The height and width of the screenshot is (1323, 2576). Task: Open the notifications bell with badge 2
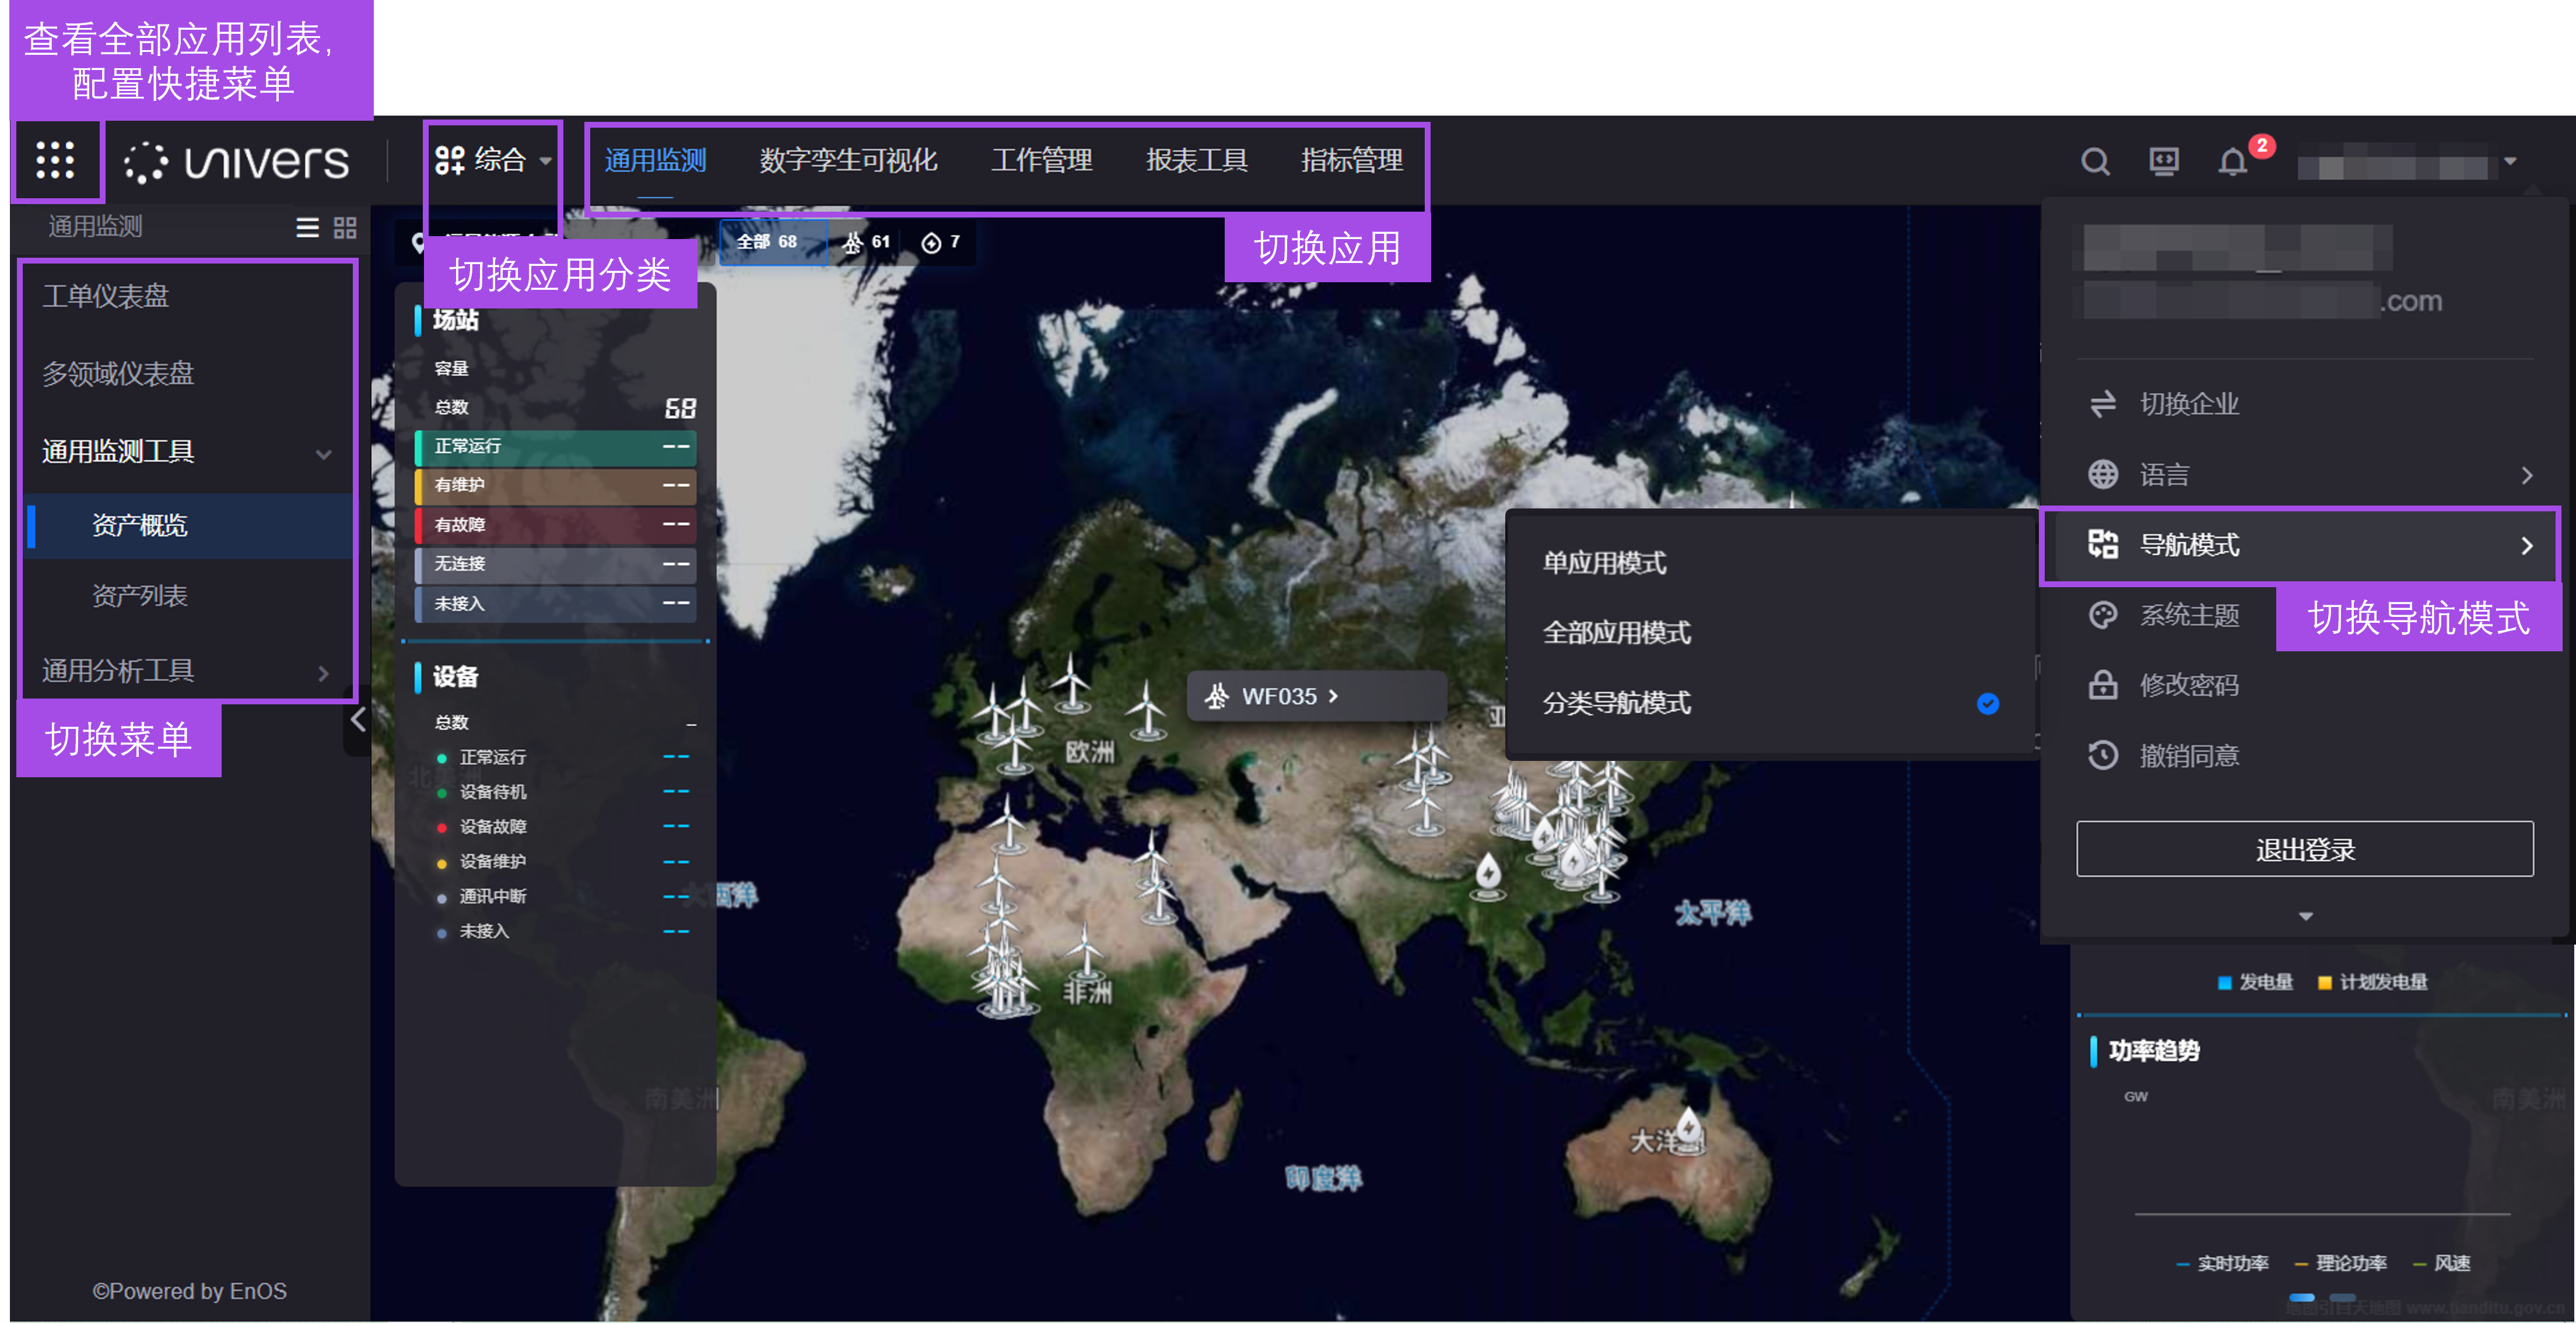point(2232,161)
